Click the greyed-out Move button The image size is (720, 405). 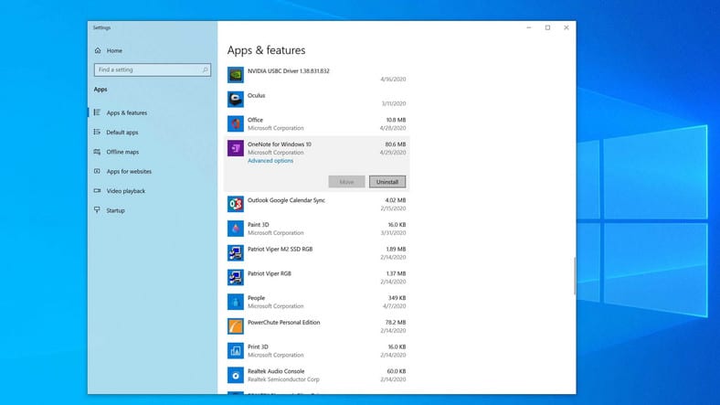click(346, 182)
